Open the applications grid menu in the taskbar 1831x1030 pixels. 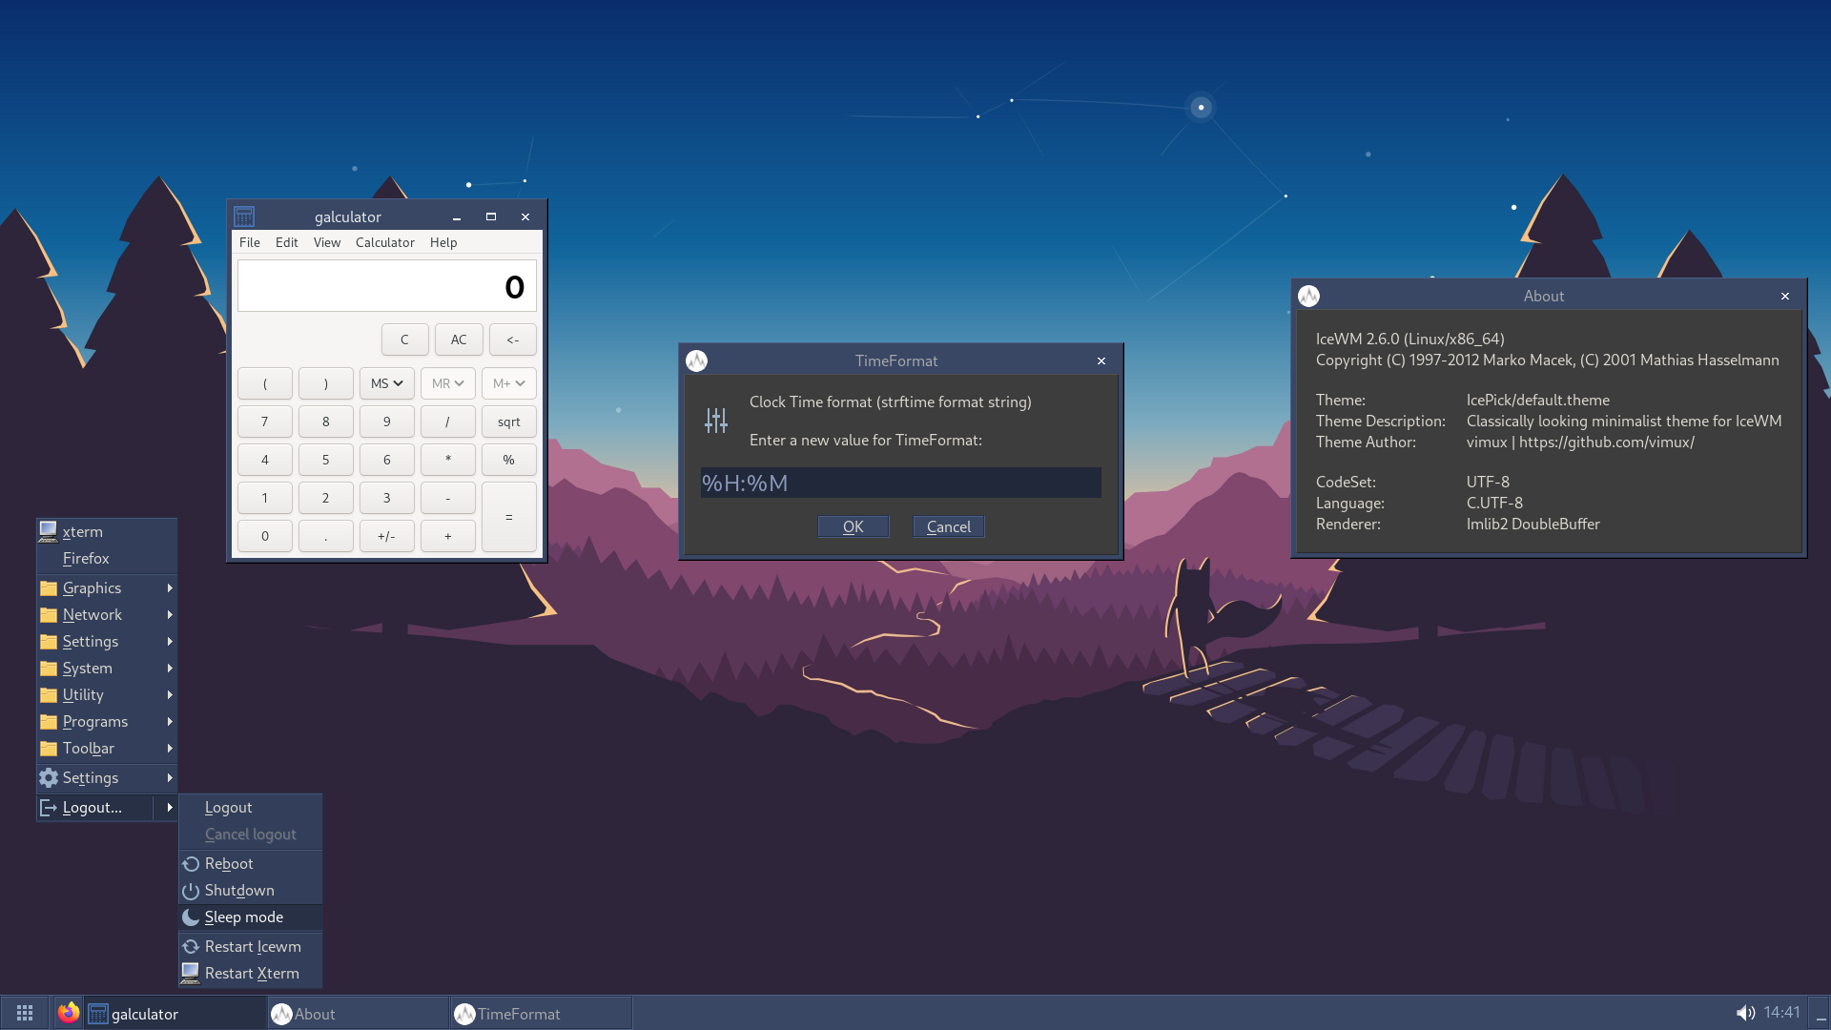click(x=25, y=1013)
